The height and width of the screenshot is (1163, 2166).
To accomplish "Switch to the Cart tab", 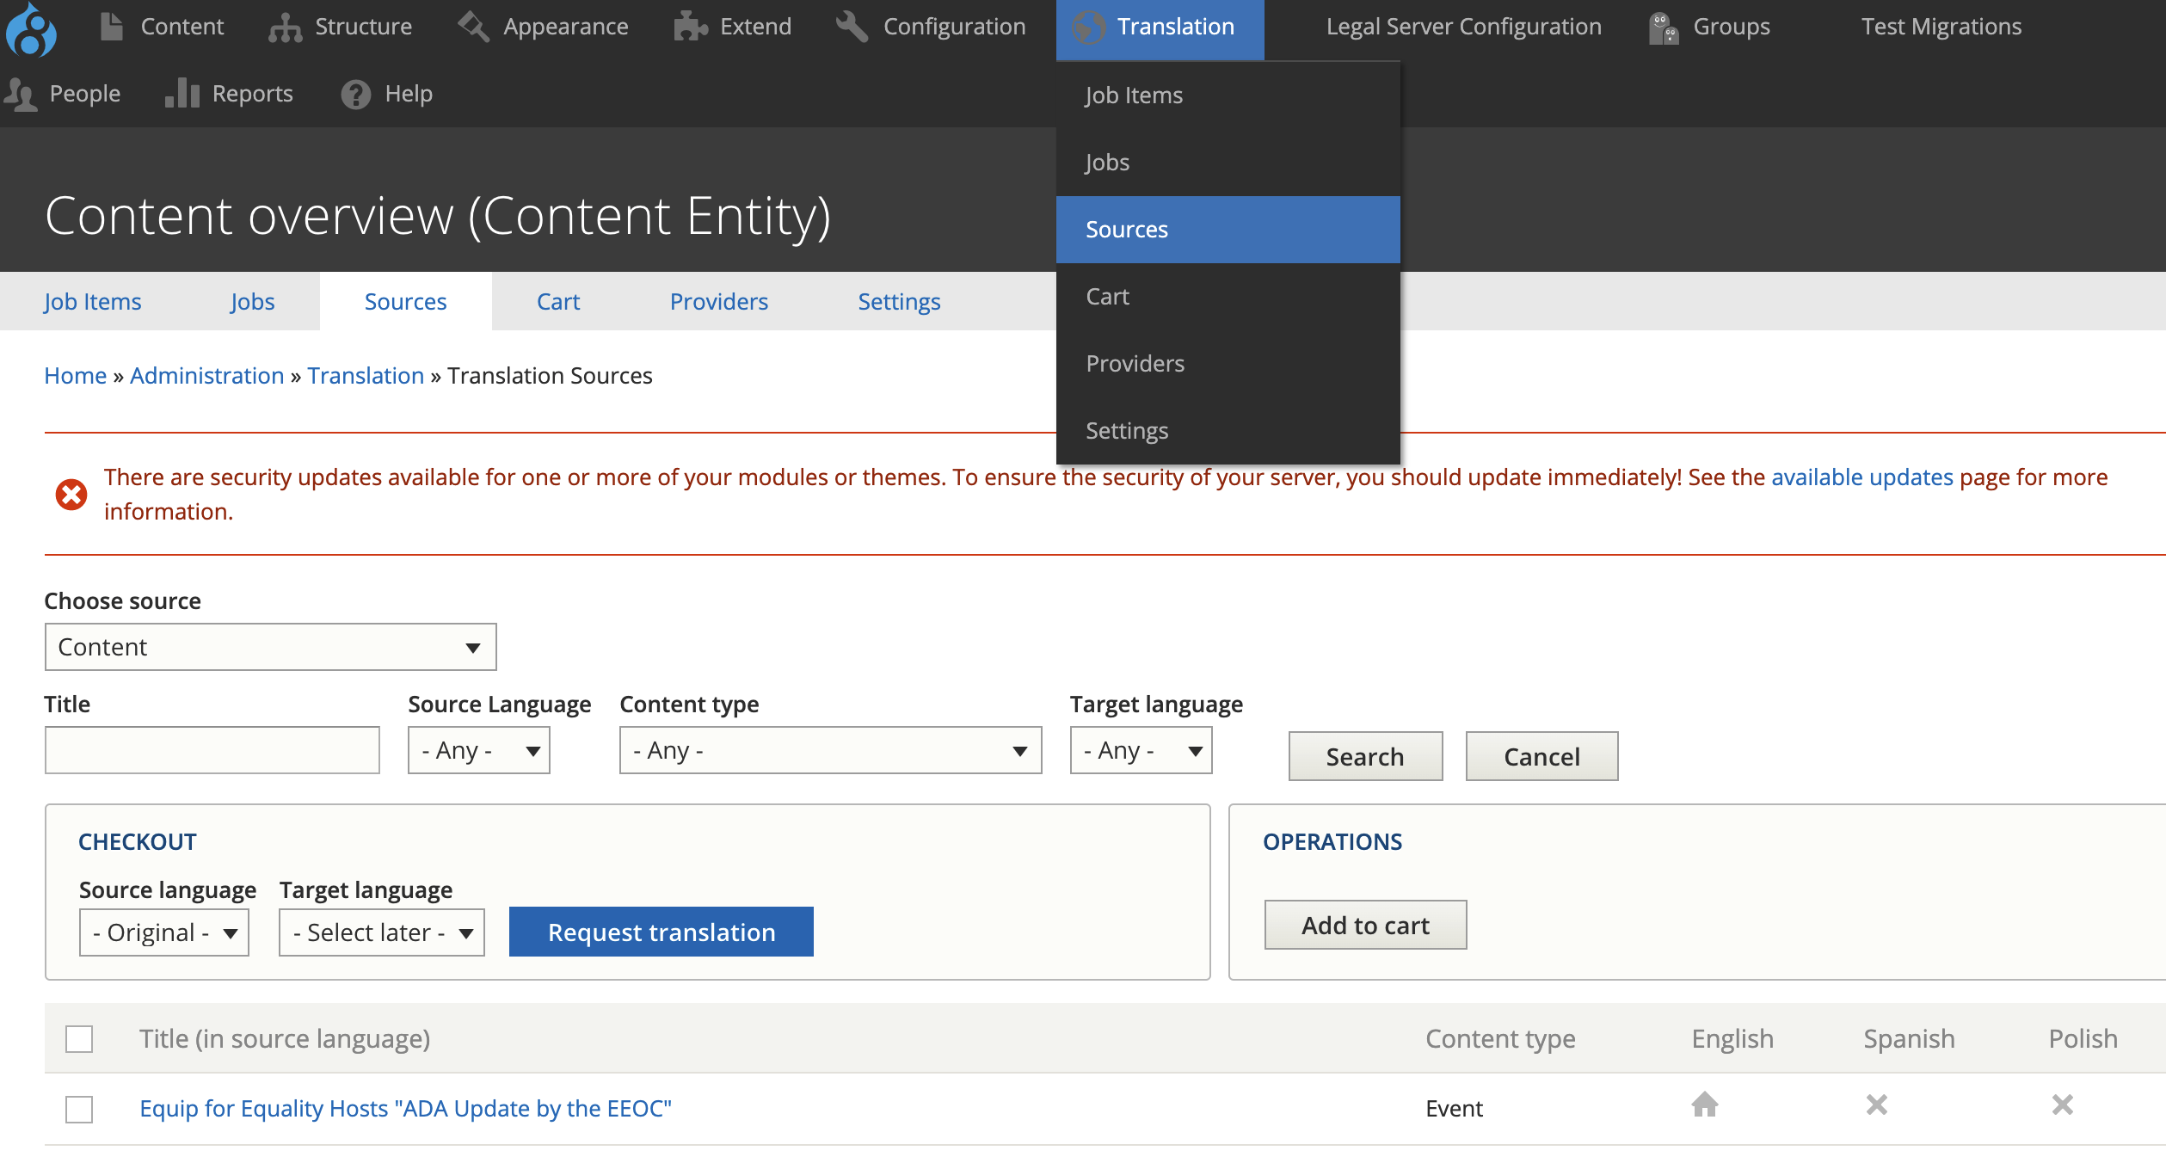I will click(558, 301).
